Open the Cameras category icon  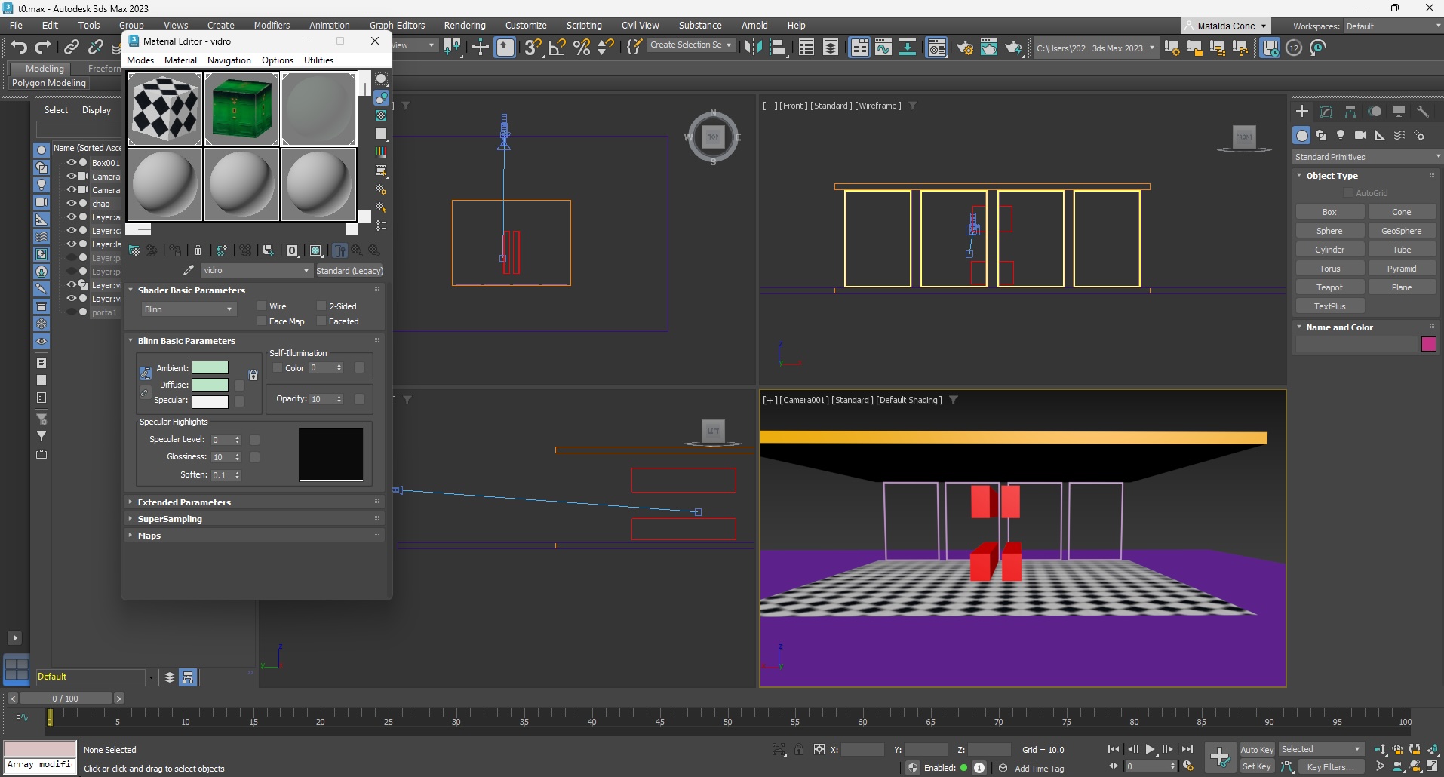(1360, 135)
